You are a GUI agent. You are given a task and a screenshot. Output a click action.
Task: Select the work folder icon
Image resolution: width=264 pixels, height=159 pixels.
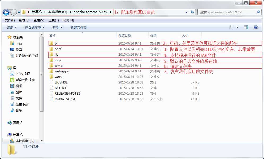(x=51, y=77)
